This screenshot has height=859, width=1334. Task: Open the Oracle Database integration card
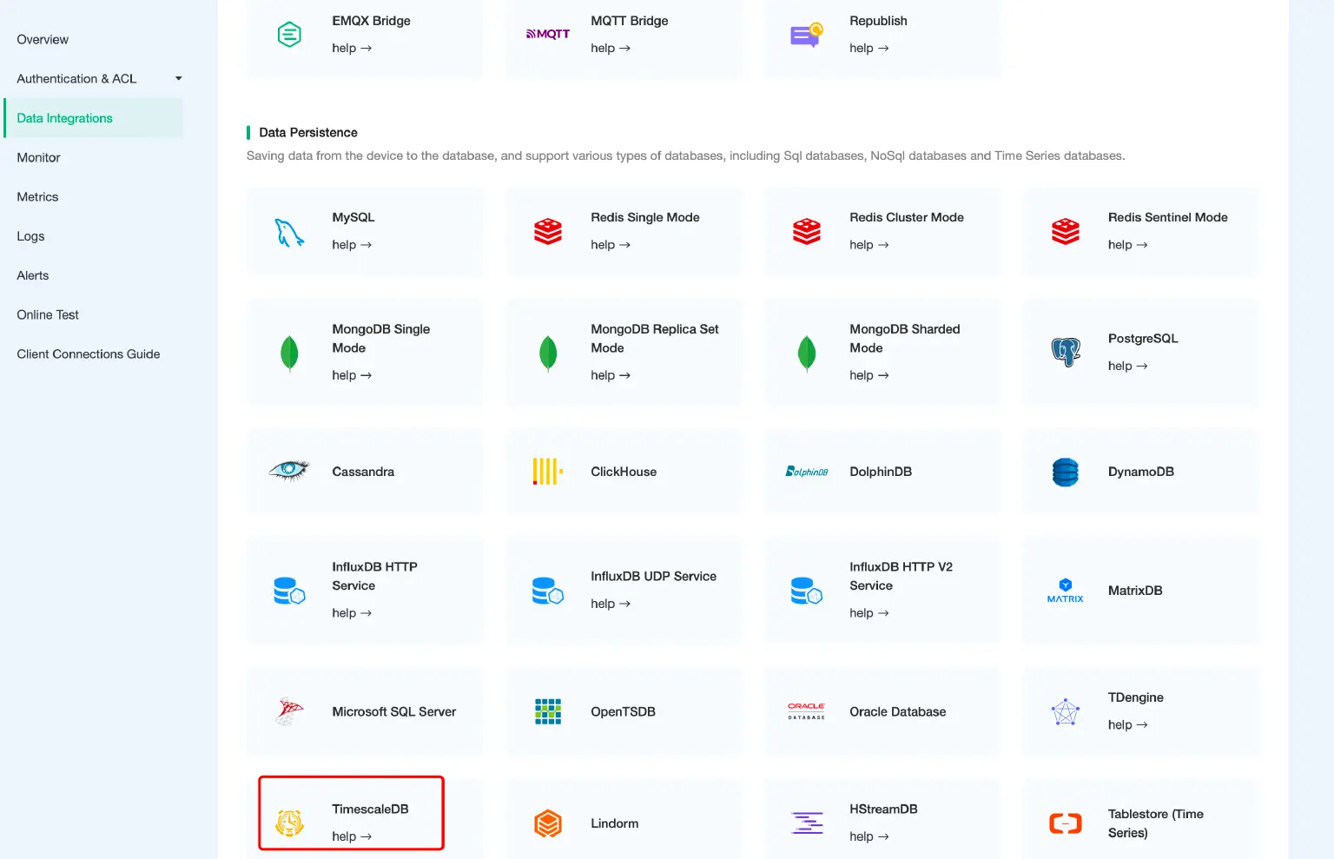(882, 711)
